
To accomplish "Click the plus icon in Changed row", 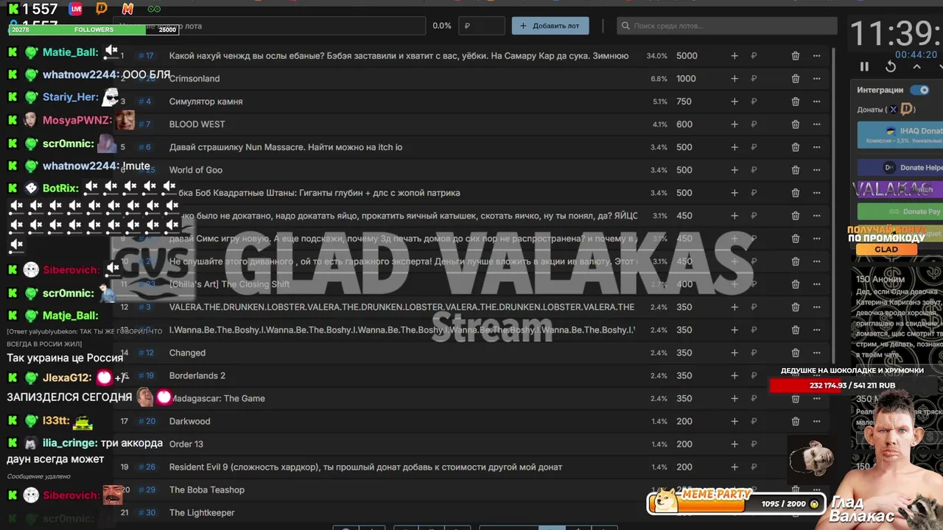I will tap(735, 353).
